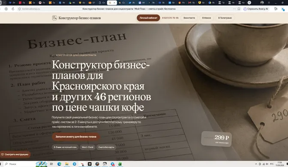This screenshot has height=167, width=288.
Task: Open Task View on the taskbar
Action: click(x=51, y=164)
